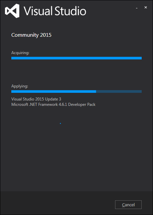153x215 pixels.
Task: Click the right end of Acquiring bar
Action: [141, 58]
